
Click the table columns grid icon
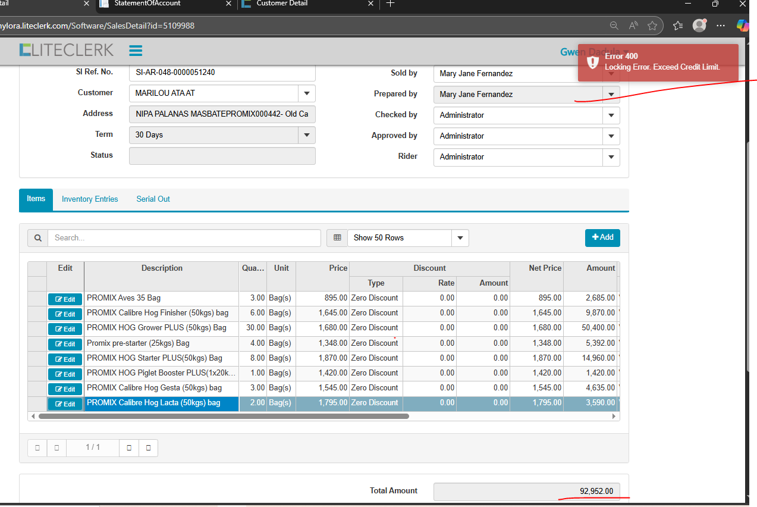pyautogui.click(x=337, y=238)
